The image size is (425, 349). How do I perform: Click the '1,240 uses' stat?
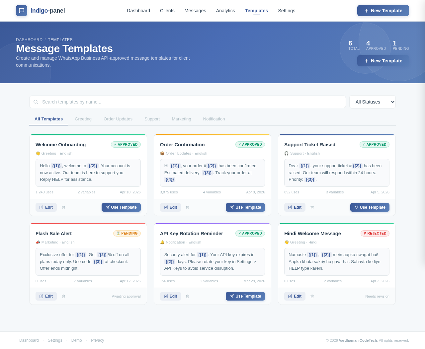44,192
